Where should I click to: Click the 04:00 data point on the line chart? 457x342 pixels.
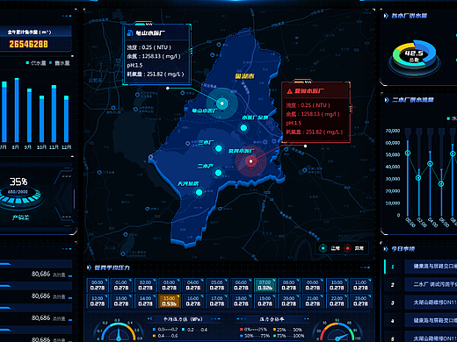click(430, 164)
